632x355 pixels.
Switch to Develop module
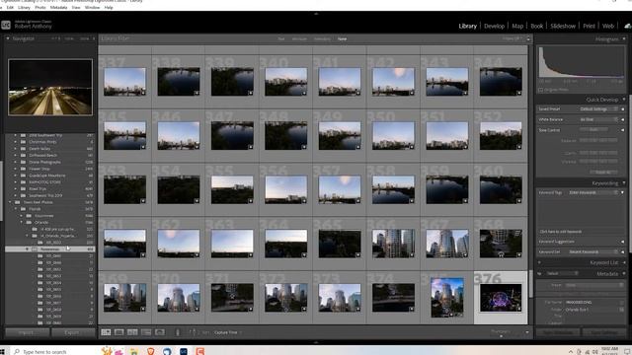pos(494,26)
